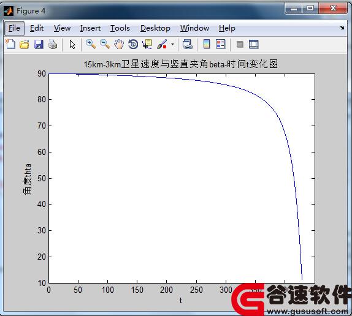This screenshot has width=352, height=316.
Task: Insert a colorbar using toolbar icon
Action: [207, 44]
